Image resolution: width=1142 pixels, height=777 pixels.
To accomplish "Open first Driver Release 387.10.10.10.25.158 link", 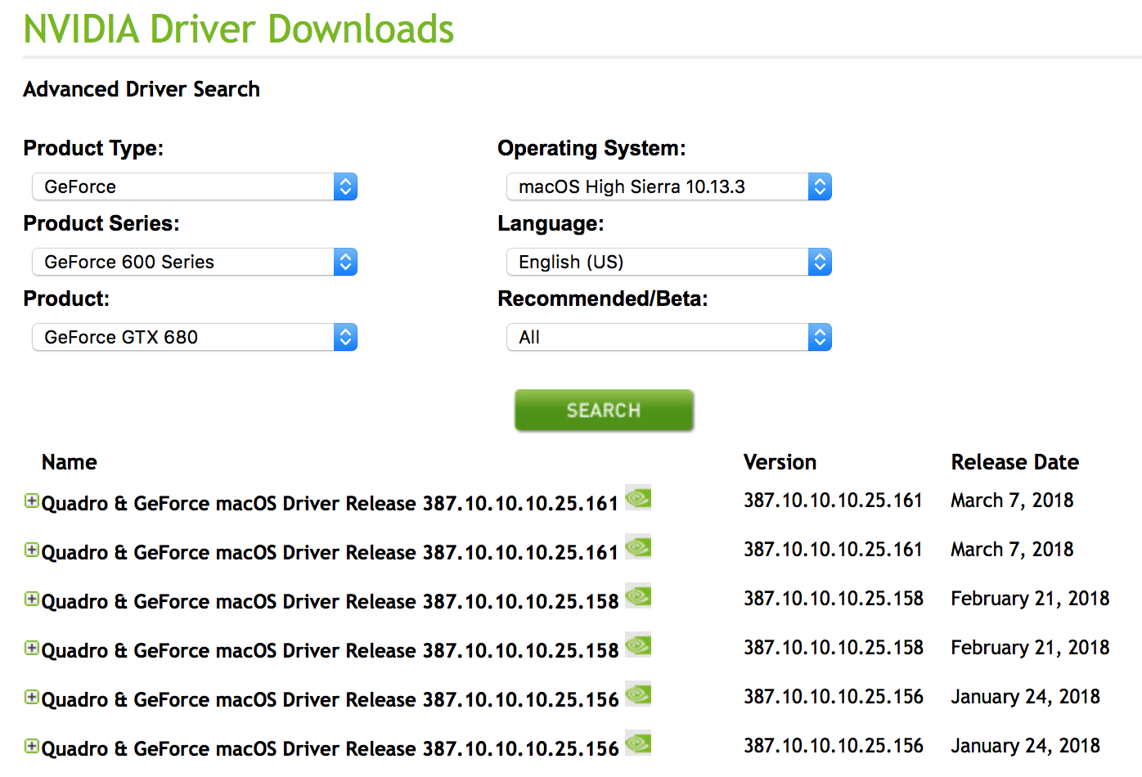I will tap(330, 601).
